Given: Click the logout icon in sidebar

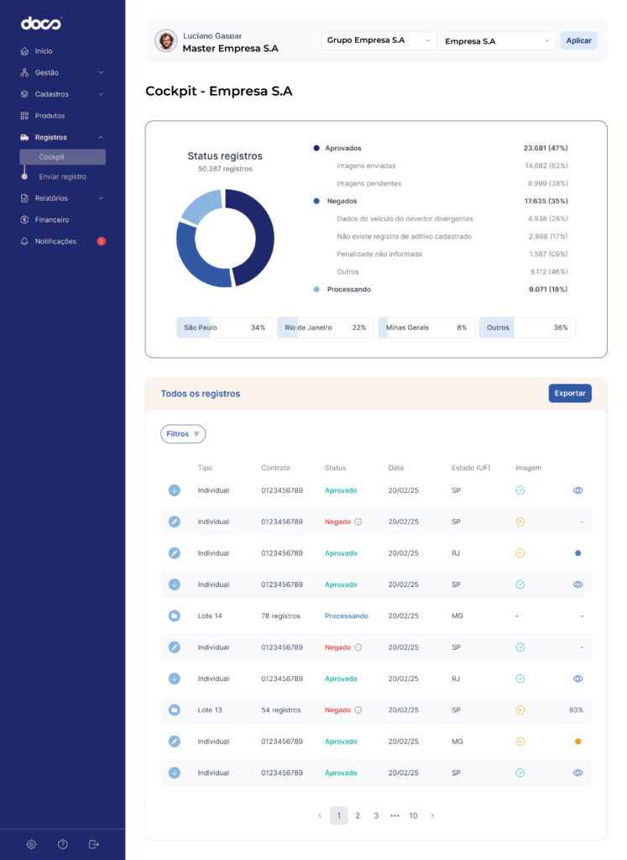Looking at the screenshot, I should point(94,844).
